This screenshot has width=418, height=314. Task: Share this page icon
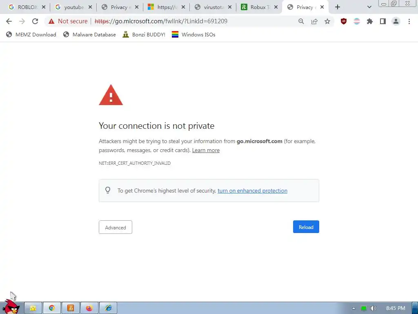(314, 21)
